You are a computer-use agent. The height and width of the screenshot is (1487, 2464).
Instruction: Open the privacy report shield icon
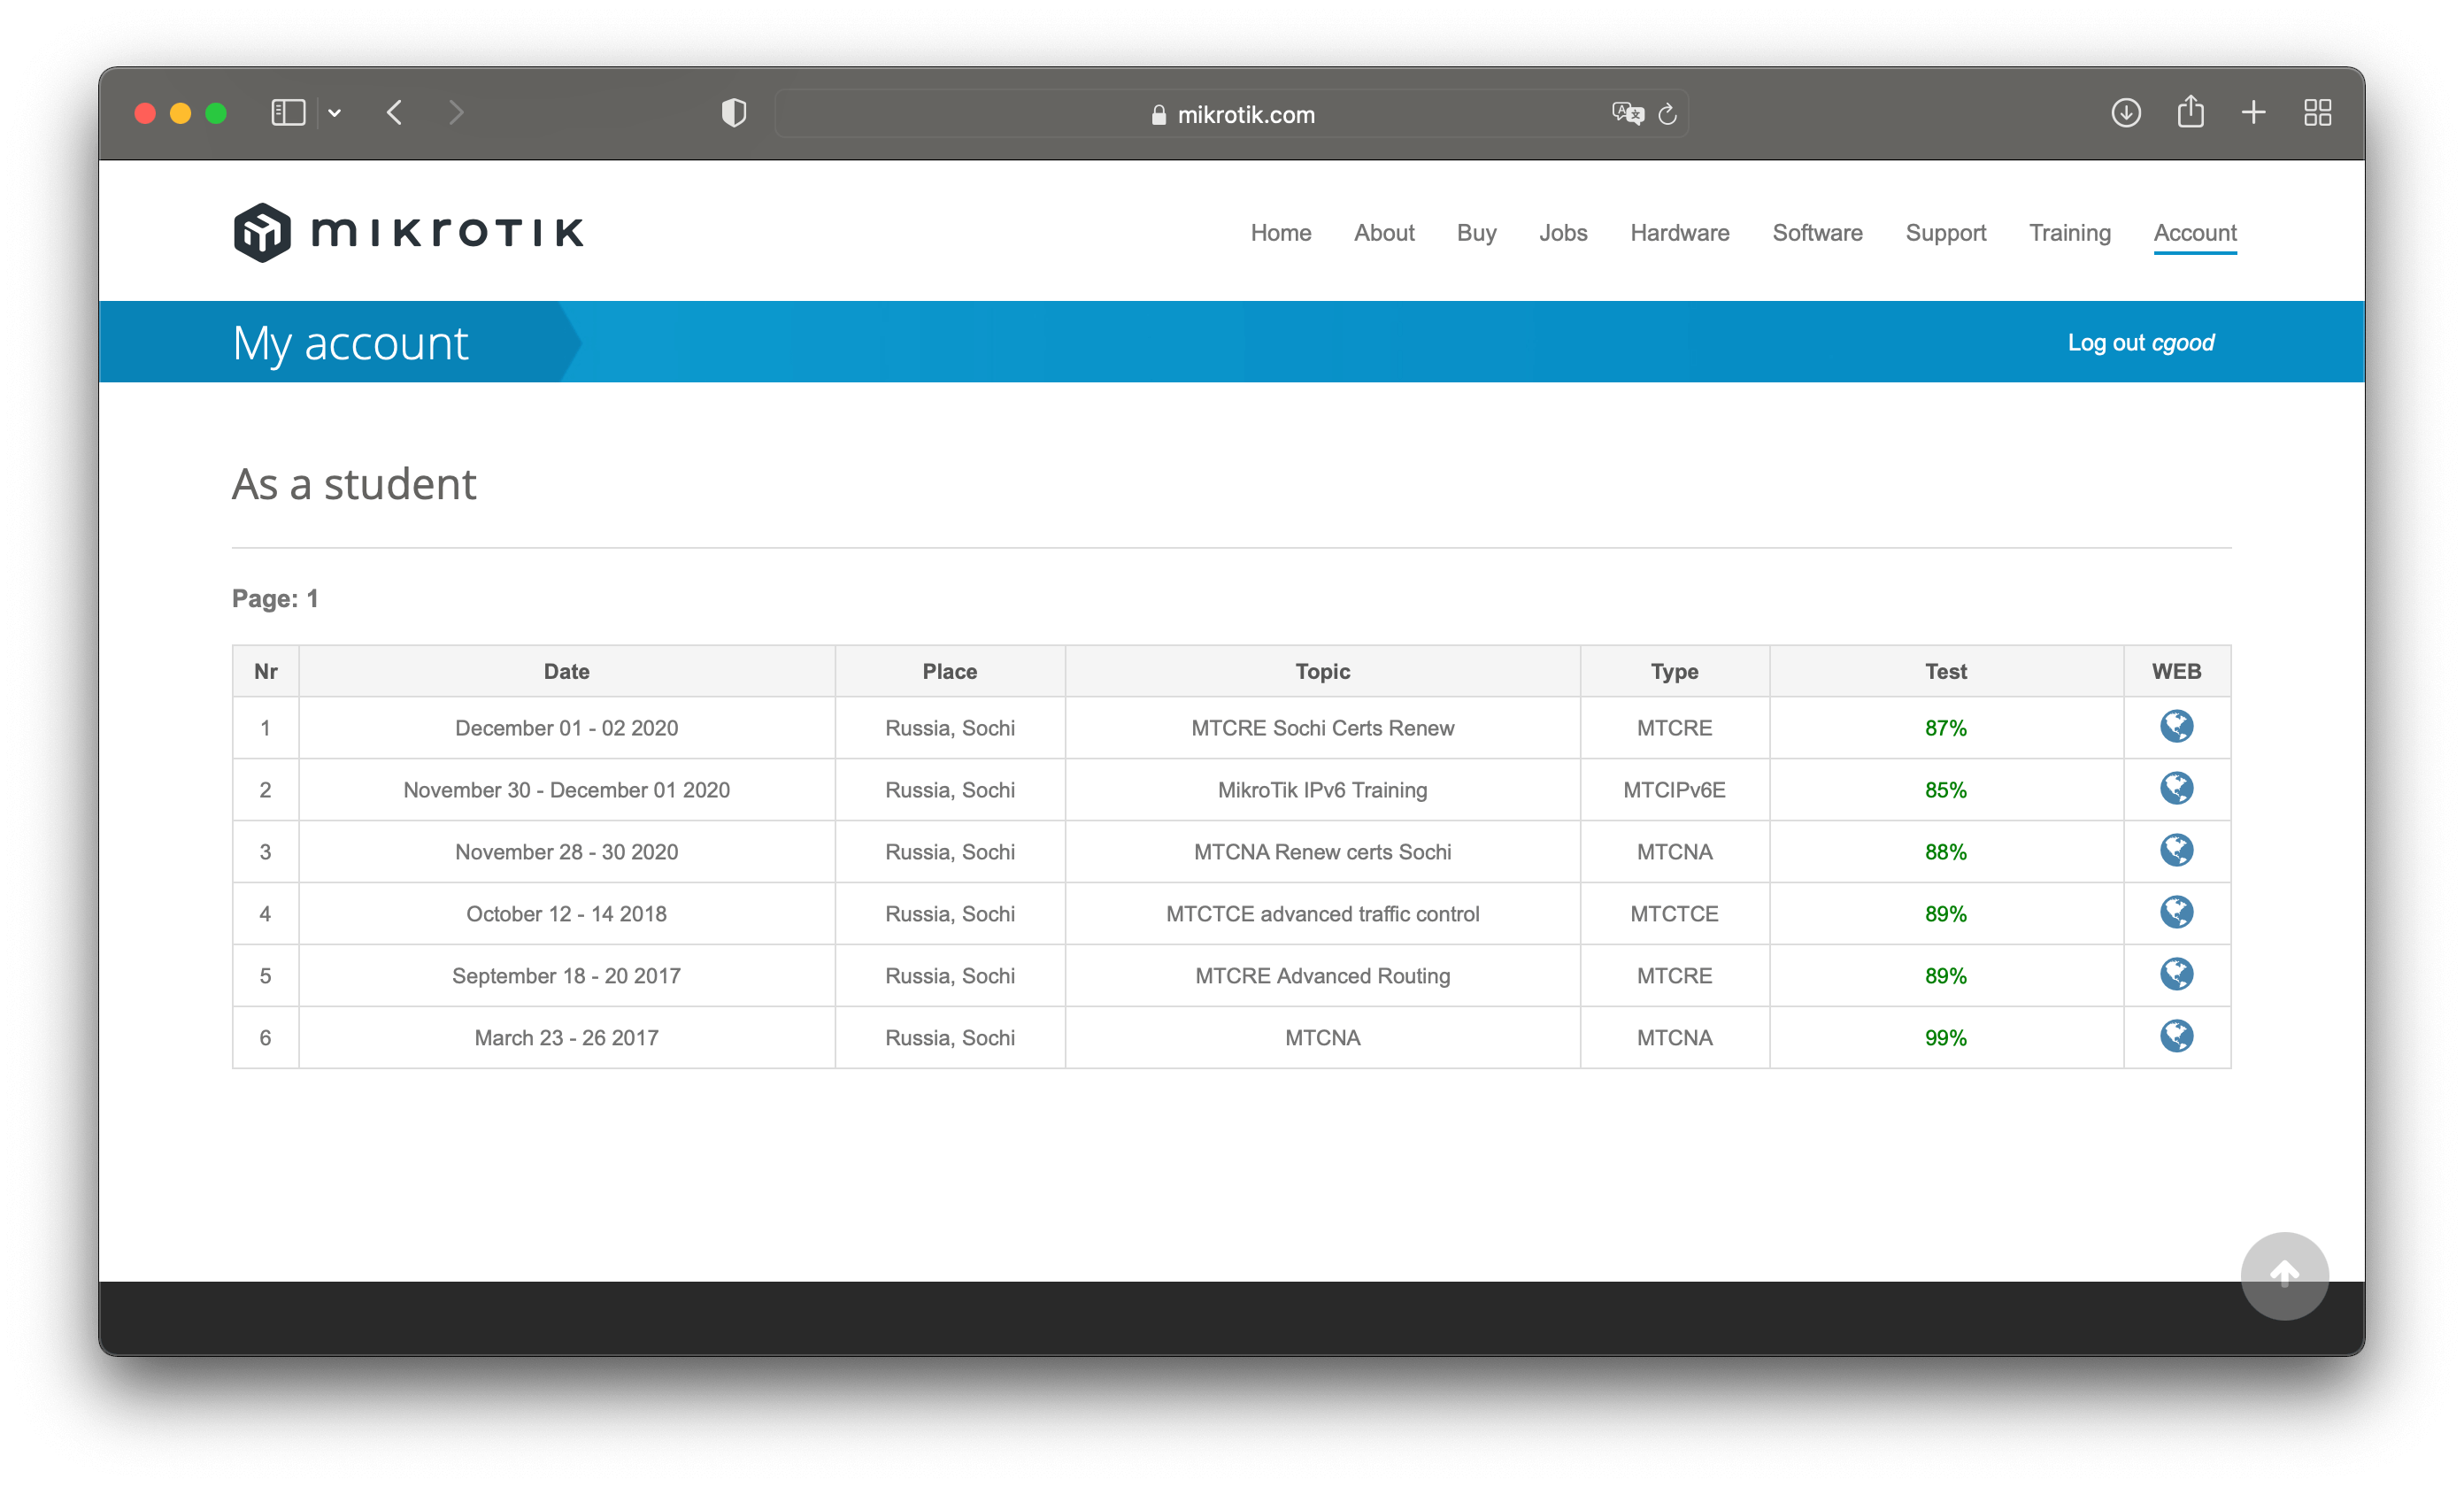click(734, 113)
